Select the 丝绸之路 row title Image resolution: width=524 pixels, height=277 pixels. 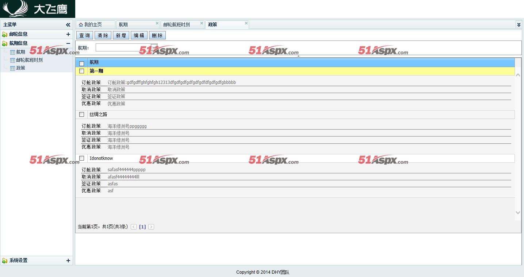[x=99, y=115]
